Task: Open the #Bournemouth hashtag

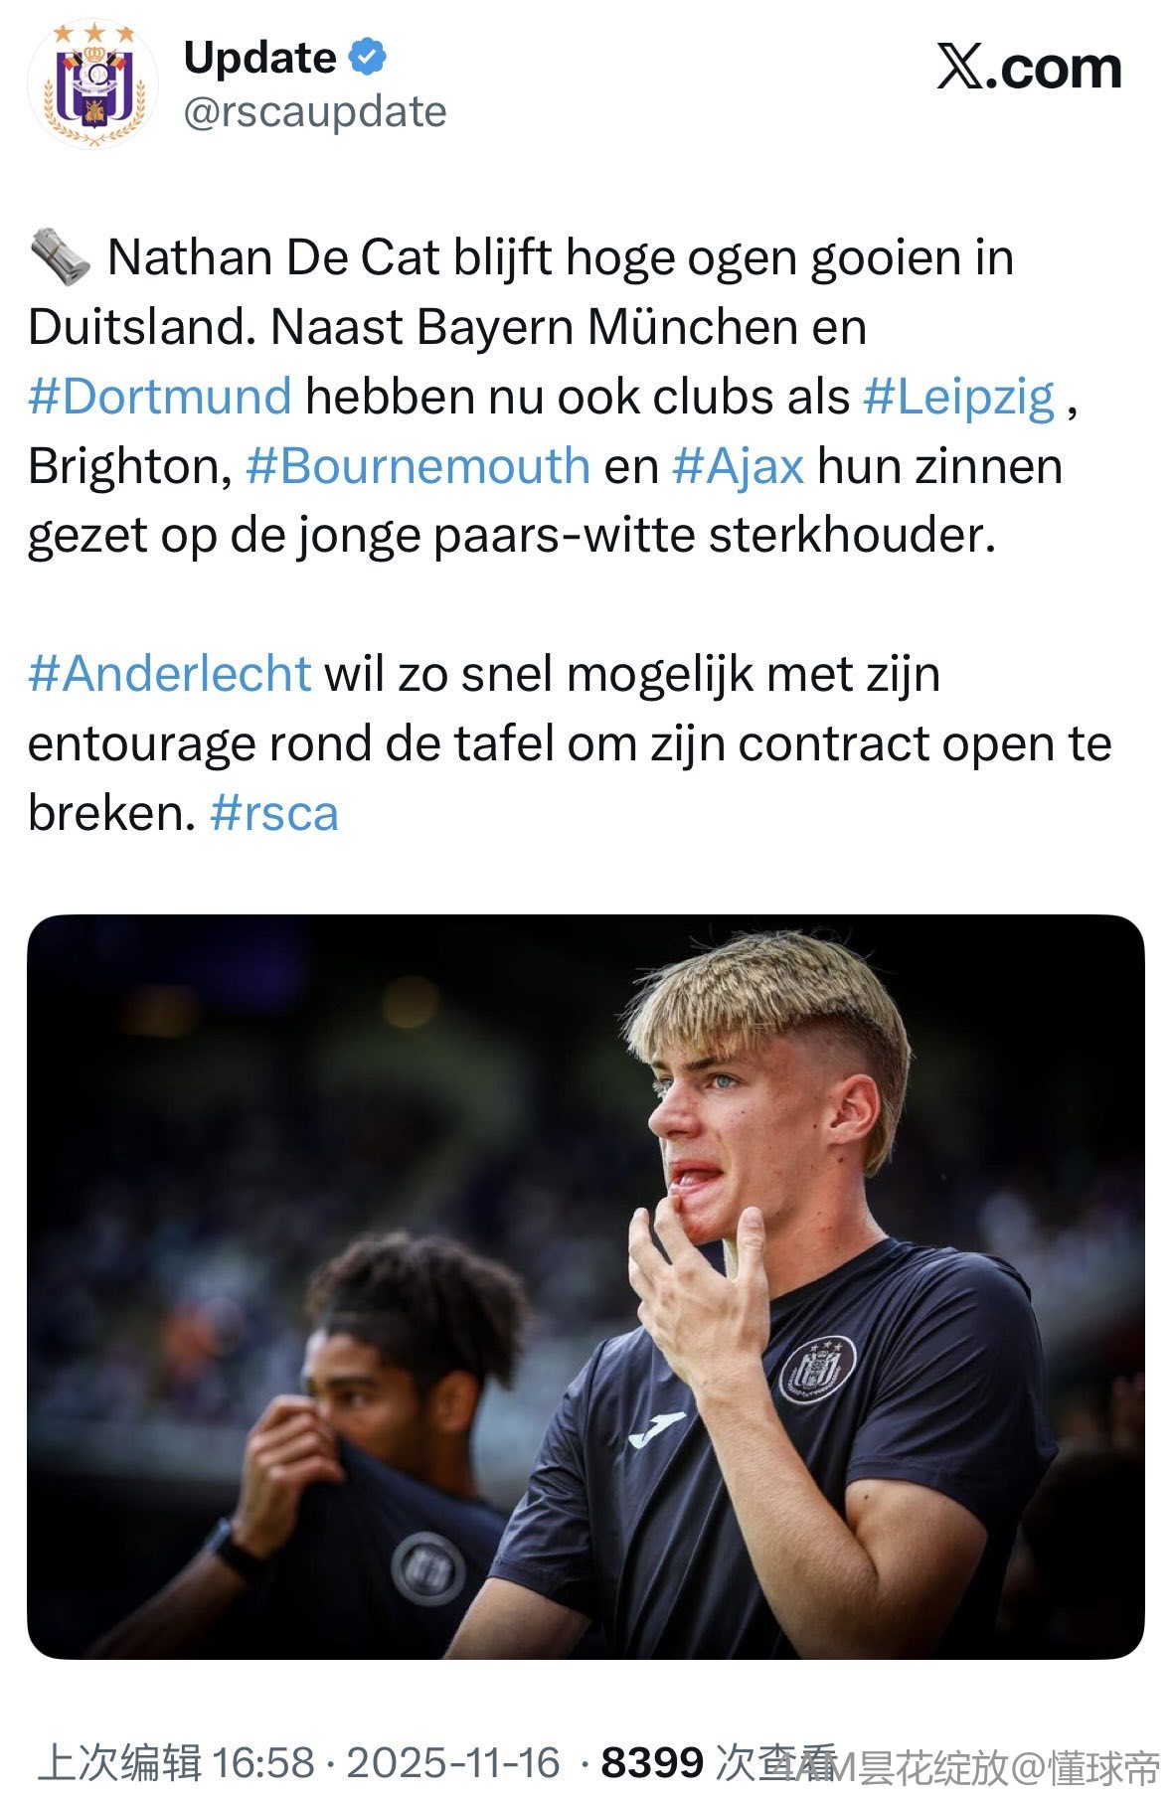Action: tap(418, 465)
